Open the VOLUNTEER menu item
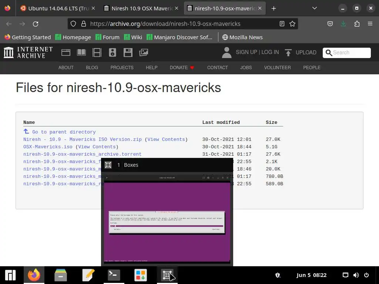Viewport: 379px width, 284px height. click(277, 68)
